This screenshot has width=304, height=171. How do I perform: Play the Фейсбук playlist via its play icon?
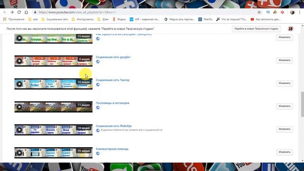click(19, 130)
